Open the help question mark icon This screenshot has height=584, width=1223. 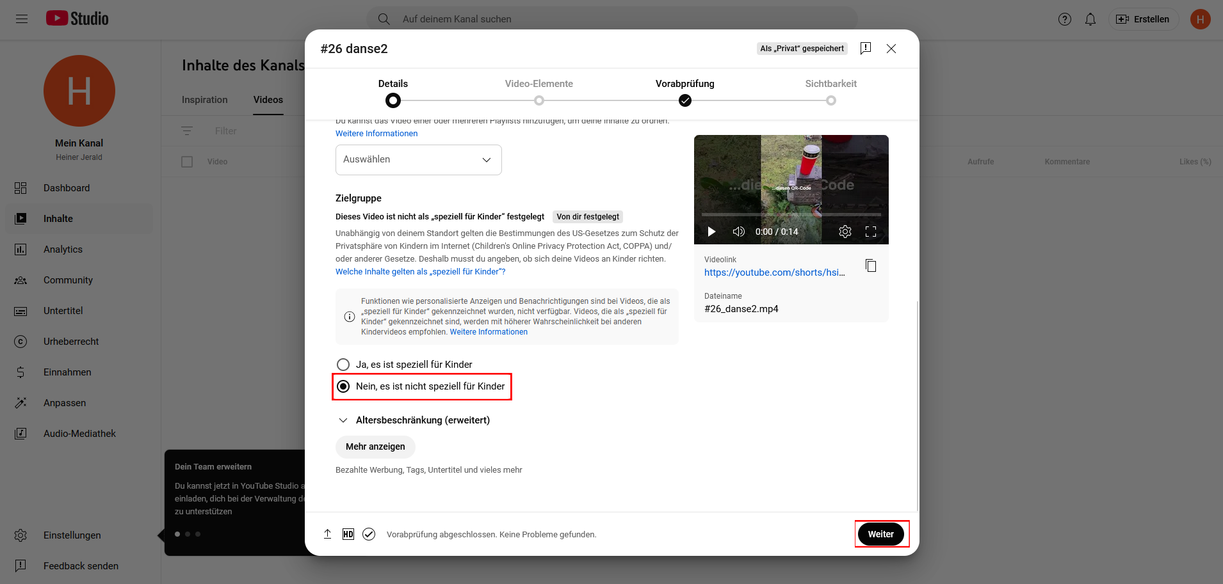point(1064,19)
